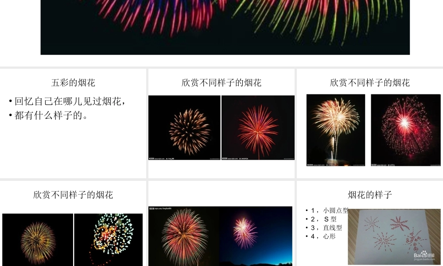
Task: Open the purple firework over blue sky
Action: pyautogui.click(x=256, y=236)
